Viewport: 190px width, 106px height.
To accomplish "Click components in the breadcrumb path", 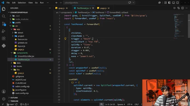I will pos(66,12).
